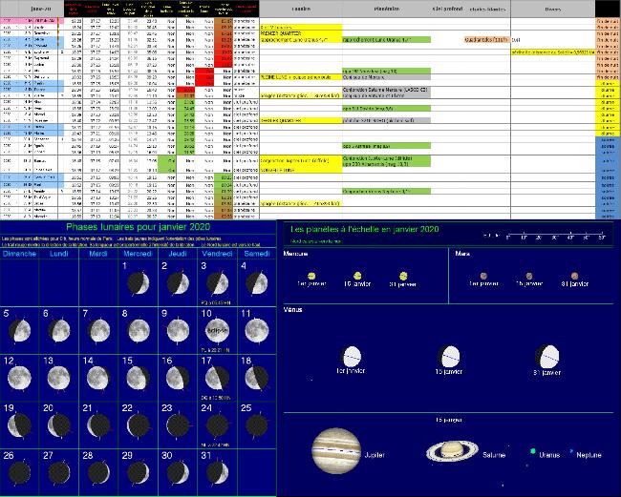Click the January 16 moon image
Viewport: 621px width, 497px height.
click(x=178, y=378)
